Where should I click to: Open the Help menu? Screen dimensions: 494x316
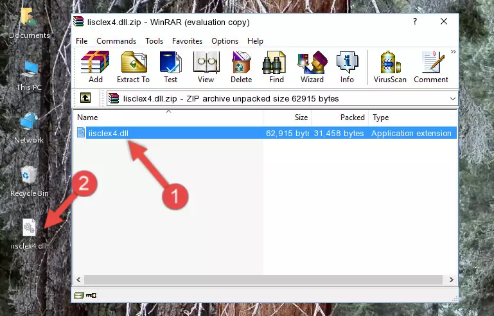[x=255, y=41]
